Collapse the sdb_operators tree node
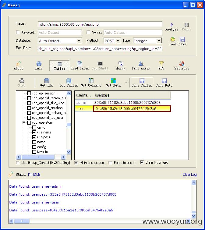The width and height of the screenshot is (205, 230). (x=24, y=122)
